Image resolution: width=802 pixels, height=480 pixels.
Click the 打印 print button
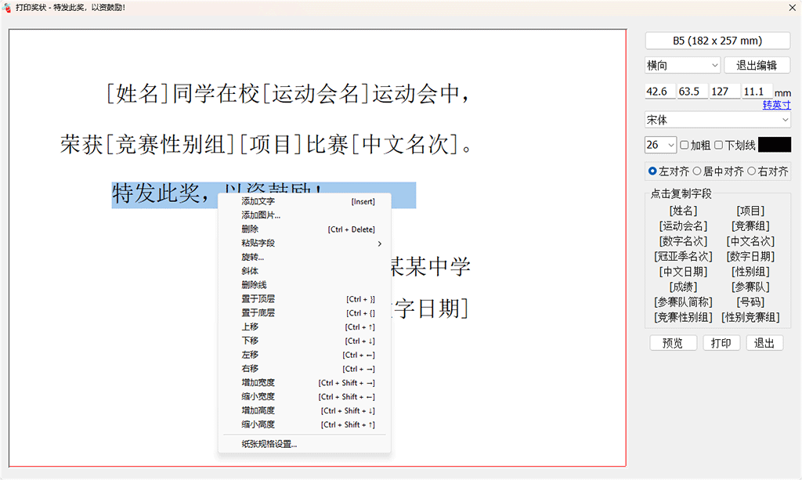(x=721, y=343)
